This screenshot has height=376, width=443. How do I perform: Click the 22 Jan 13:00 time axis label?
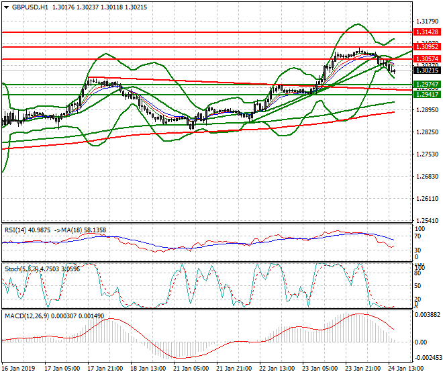point(277,369)
